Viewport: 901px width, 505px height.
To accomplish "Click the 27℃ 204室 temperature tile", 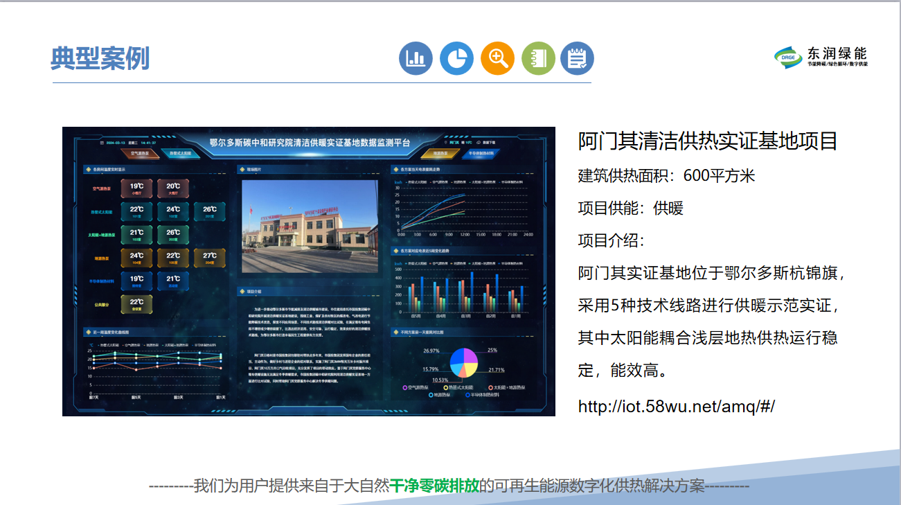I will (209, 258).
